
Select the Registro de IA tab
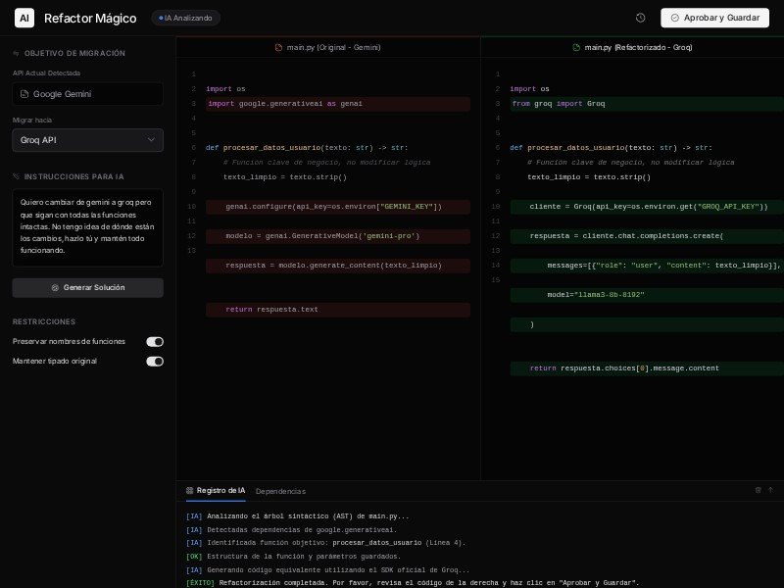[216, 490]
